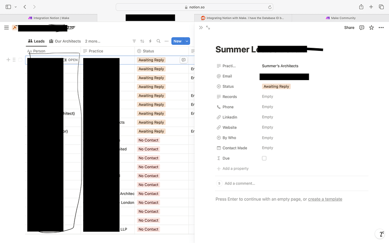Viewport: 389px width, 243px height.
Task: Open the first record with the OPEN button
Action: 72,60
